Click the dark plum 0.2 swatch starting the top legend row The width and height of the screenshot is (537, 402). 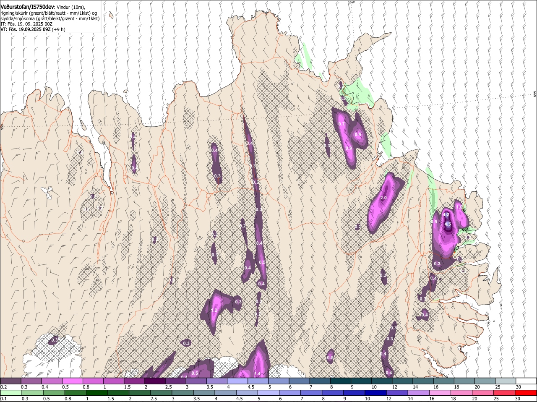pyautogui.click(x=10, y=381)
